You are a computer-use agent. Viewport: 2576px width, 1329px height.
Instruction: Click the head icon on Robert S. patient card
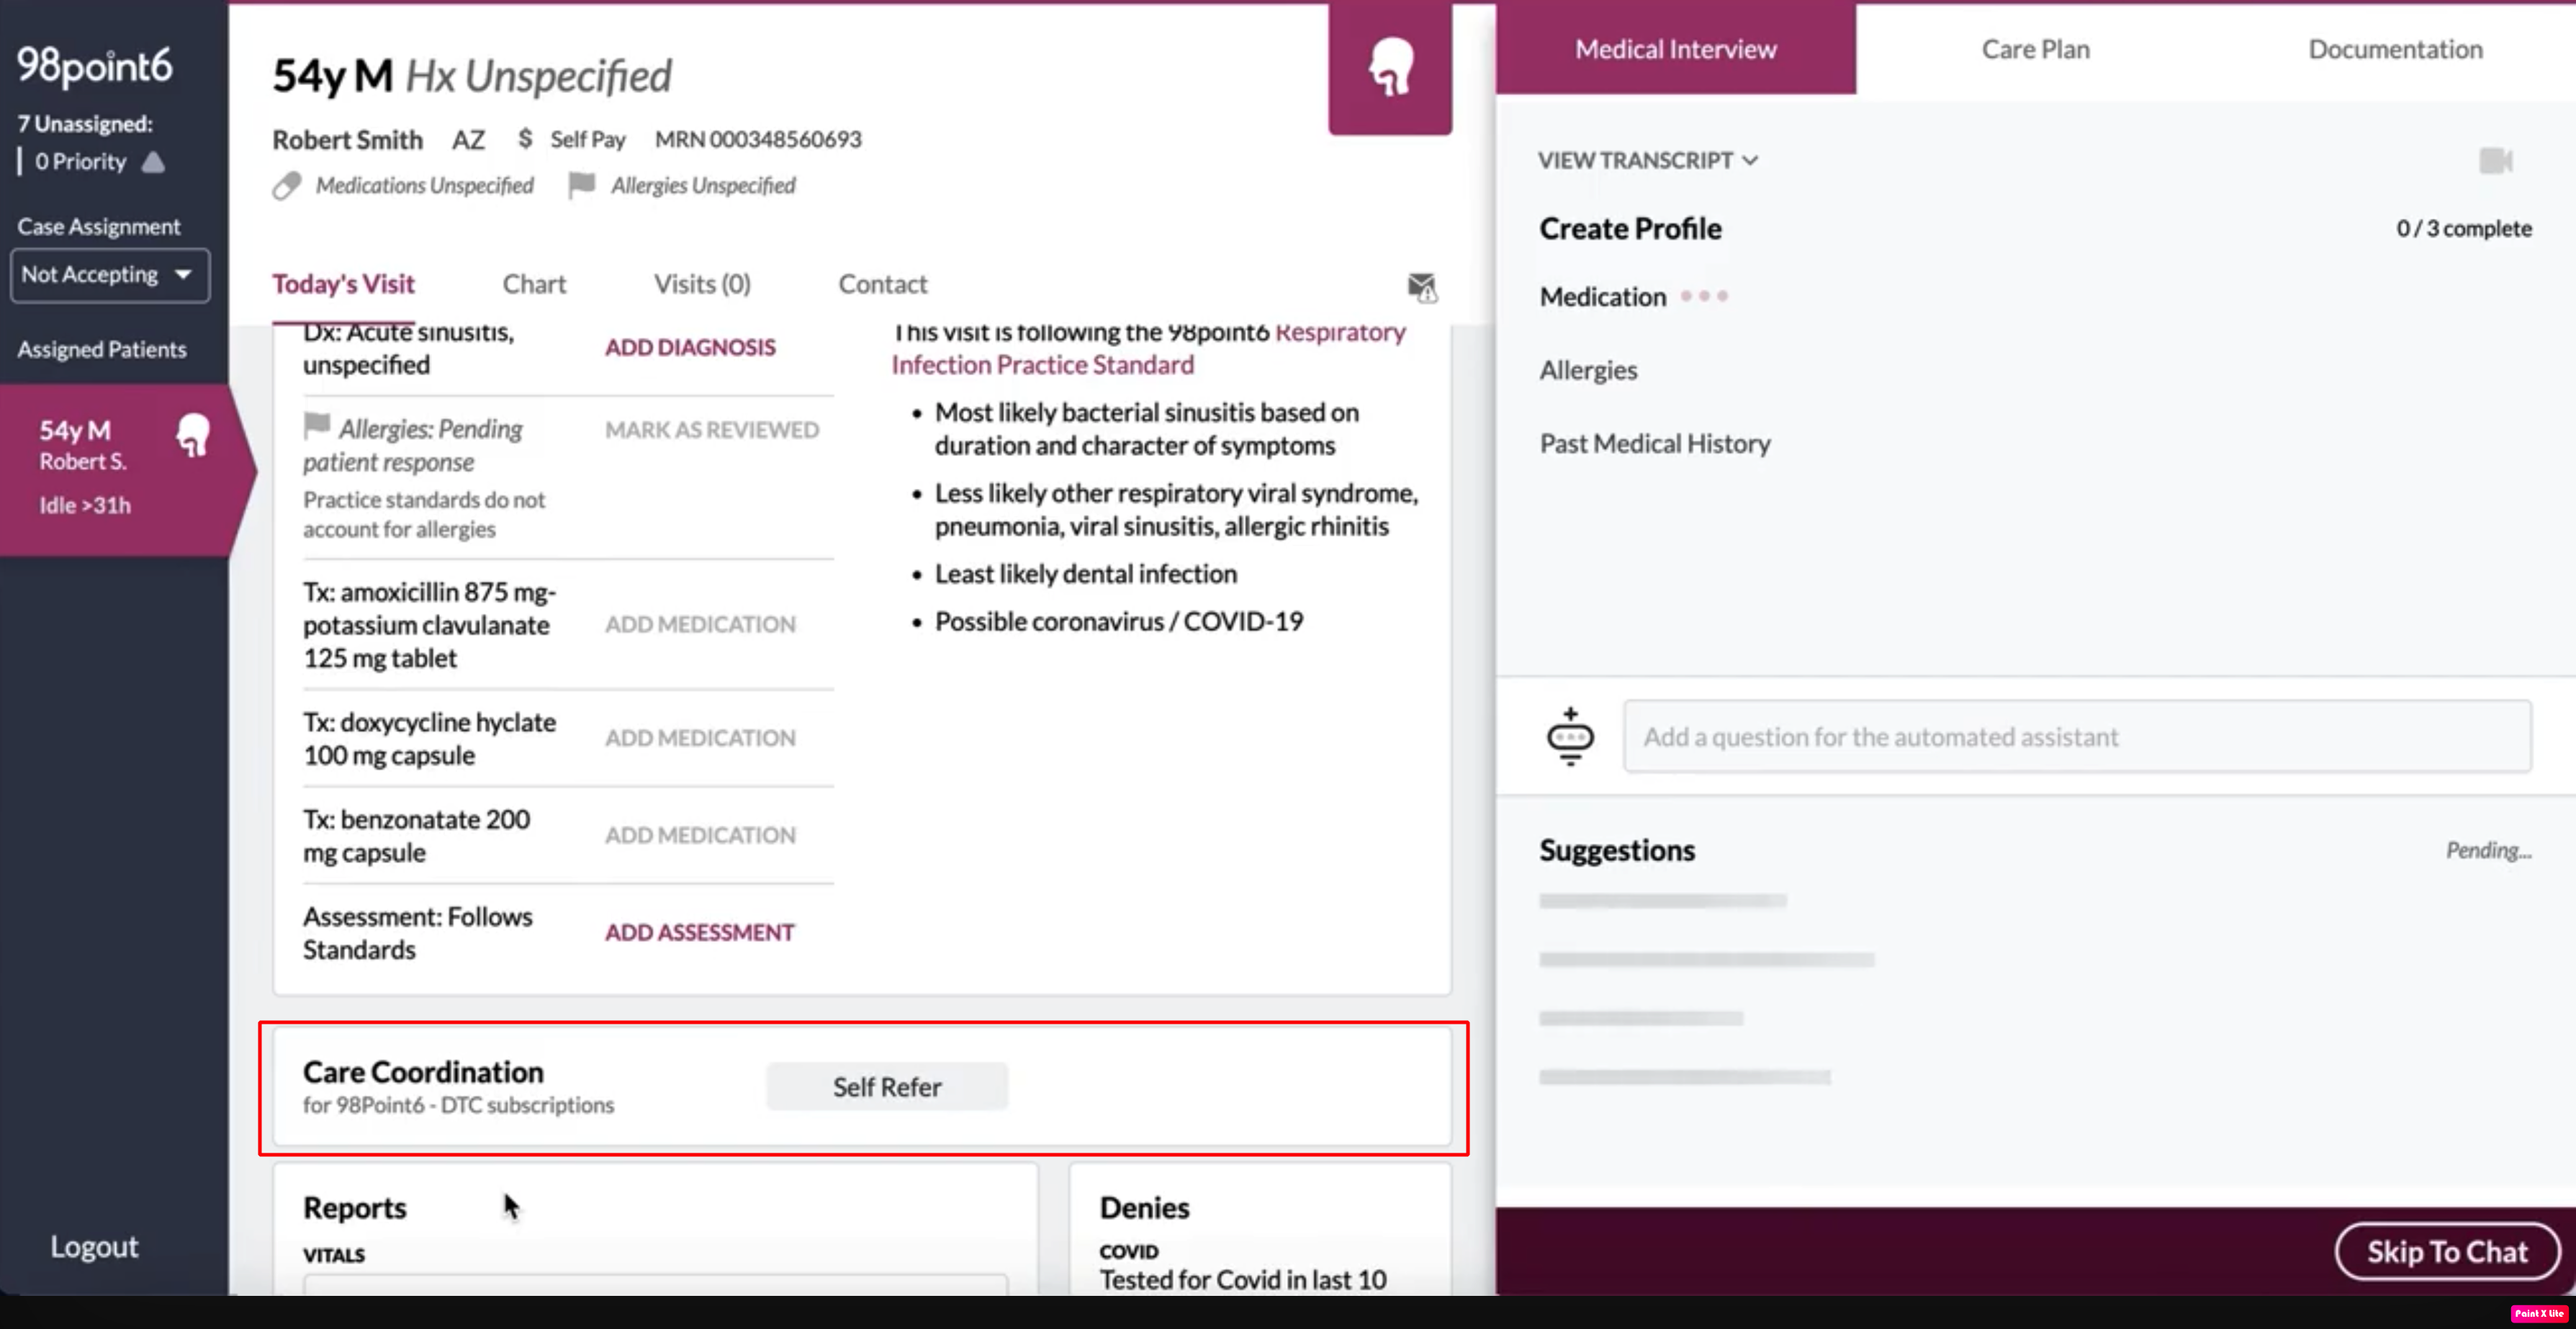click(193, 435)
